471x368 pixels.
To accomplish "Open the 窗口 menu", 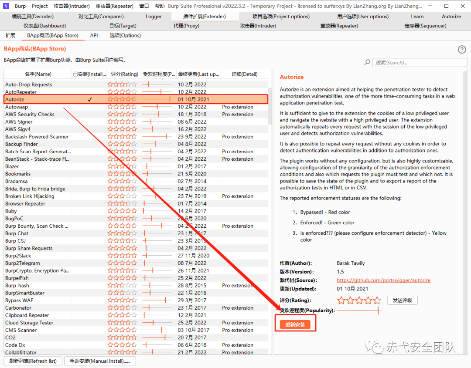I will tap(144, 6).
